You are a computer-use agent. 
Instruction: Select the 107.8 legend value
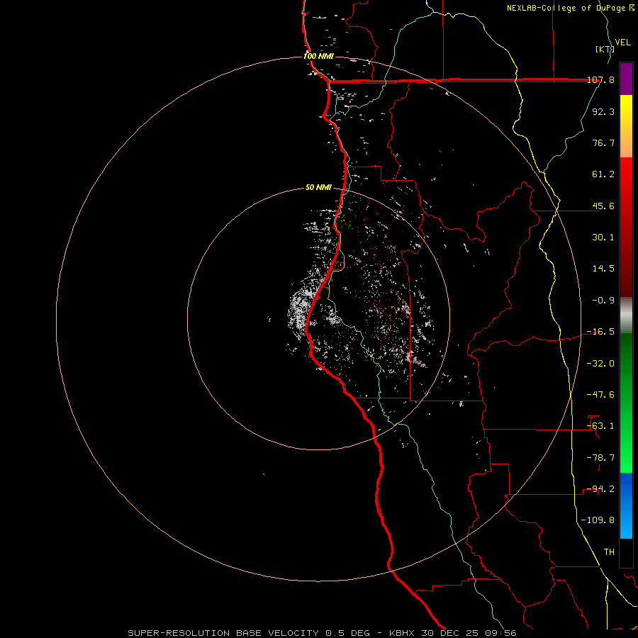tap(600, 79)
